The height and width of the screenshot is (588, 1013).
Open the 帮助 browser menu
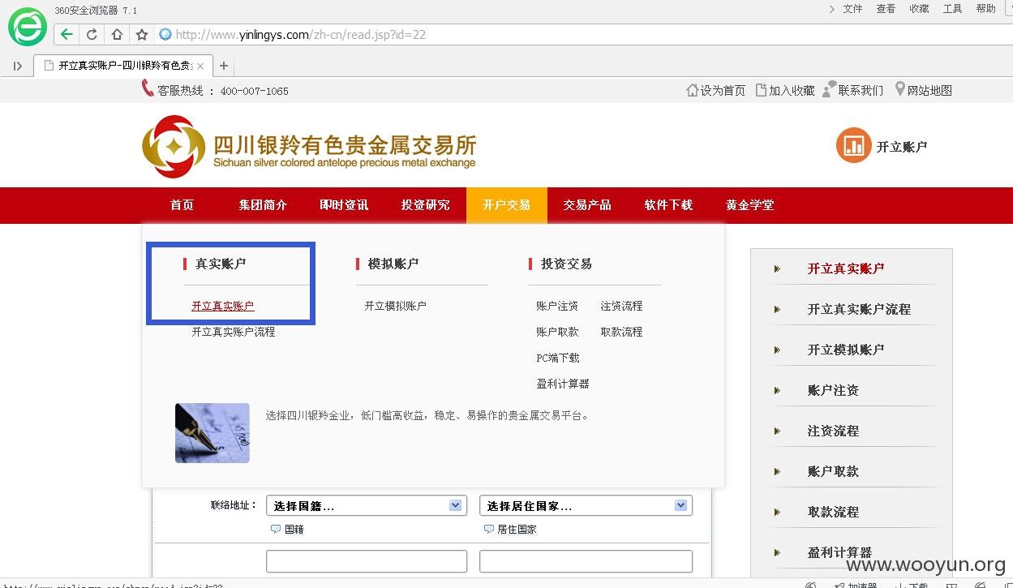coord(985,9)
